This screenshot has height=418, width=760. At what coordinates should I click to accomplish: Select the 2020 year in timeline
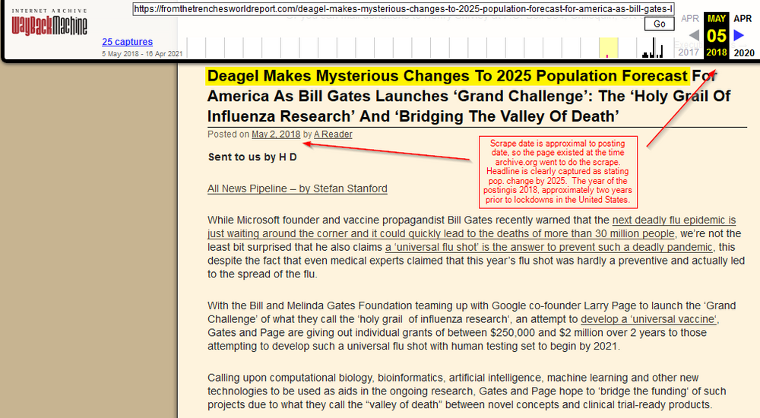(x=744, y=53)
